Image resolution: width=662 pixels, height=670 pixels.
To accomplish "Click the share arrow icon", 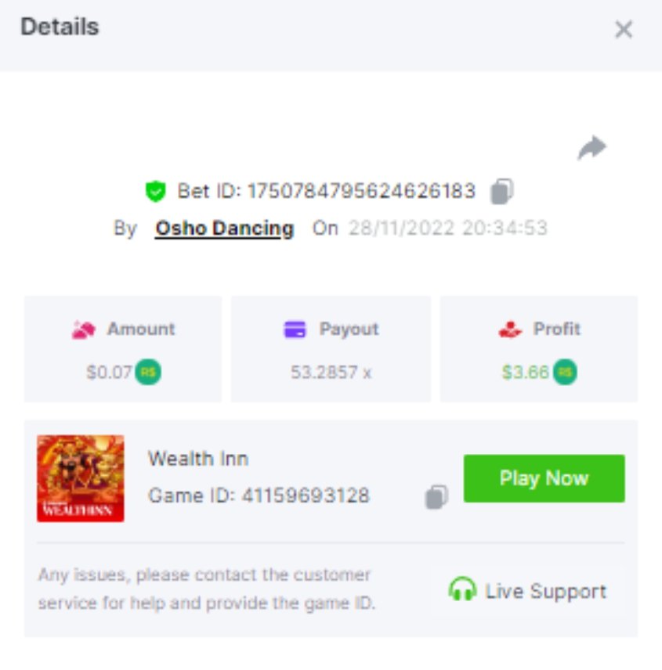I will (x=591, y=148).
